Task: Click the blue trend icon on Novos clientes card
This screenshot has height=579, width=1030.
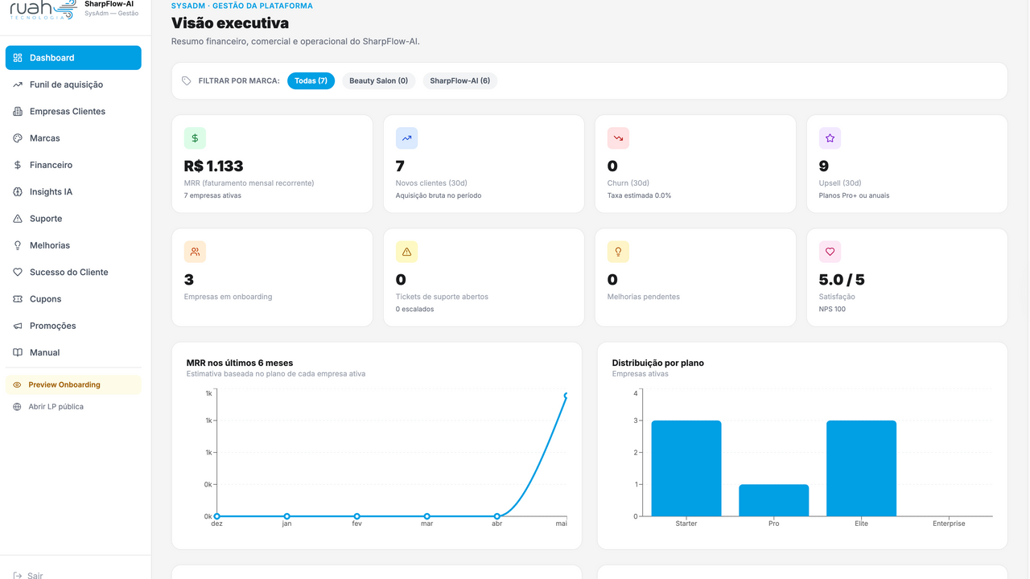Action: (406, 138)
